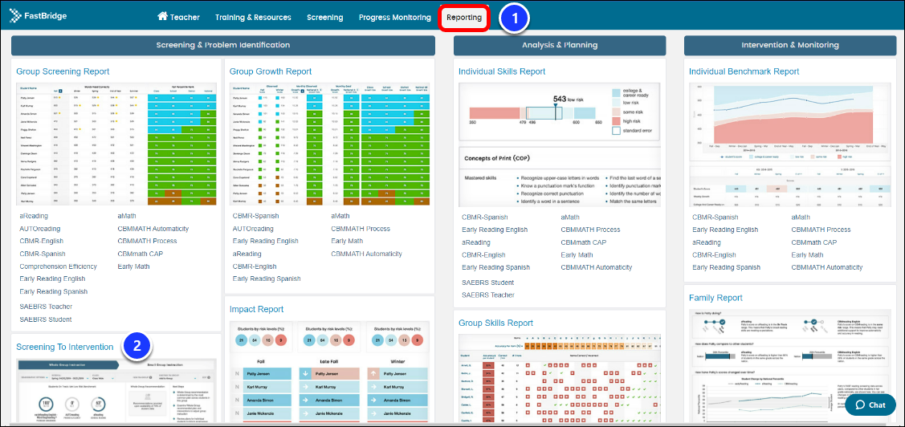This screenshot has height=427, width=905.
Task: Switch to the Reporting tab
Action: pyautogui.click(x=464, y=18)
